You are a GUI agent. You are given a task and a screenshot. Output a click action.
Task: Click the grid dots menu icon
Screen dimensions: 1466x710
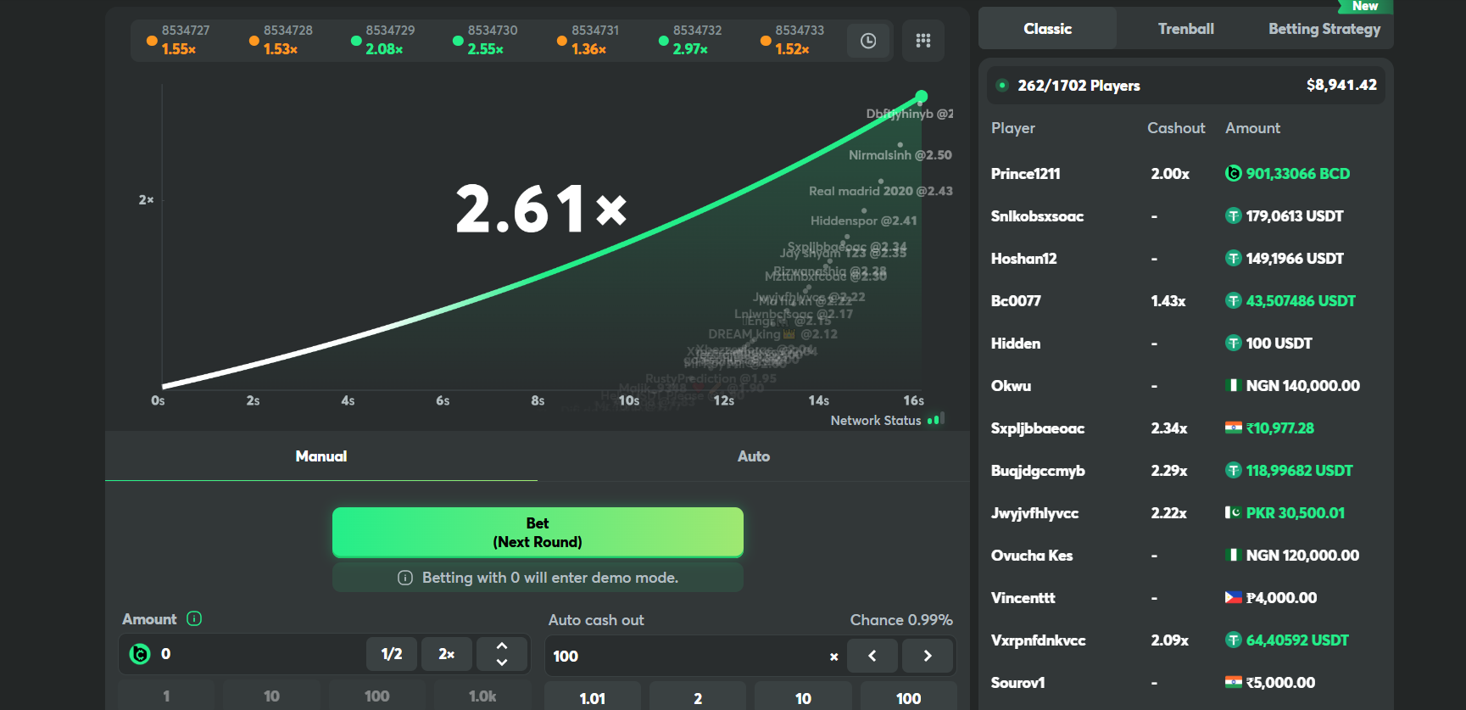(923, 41)
